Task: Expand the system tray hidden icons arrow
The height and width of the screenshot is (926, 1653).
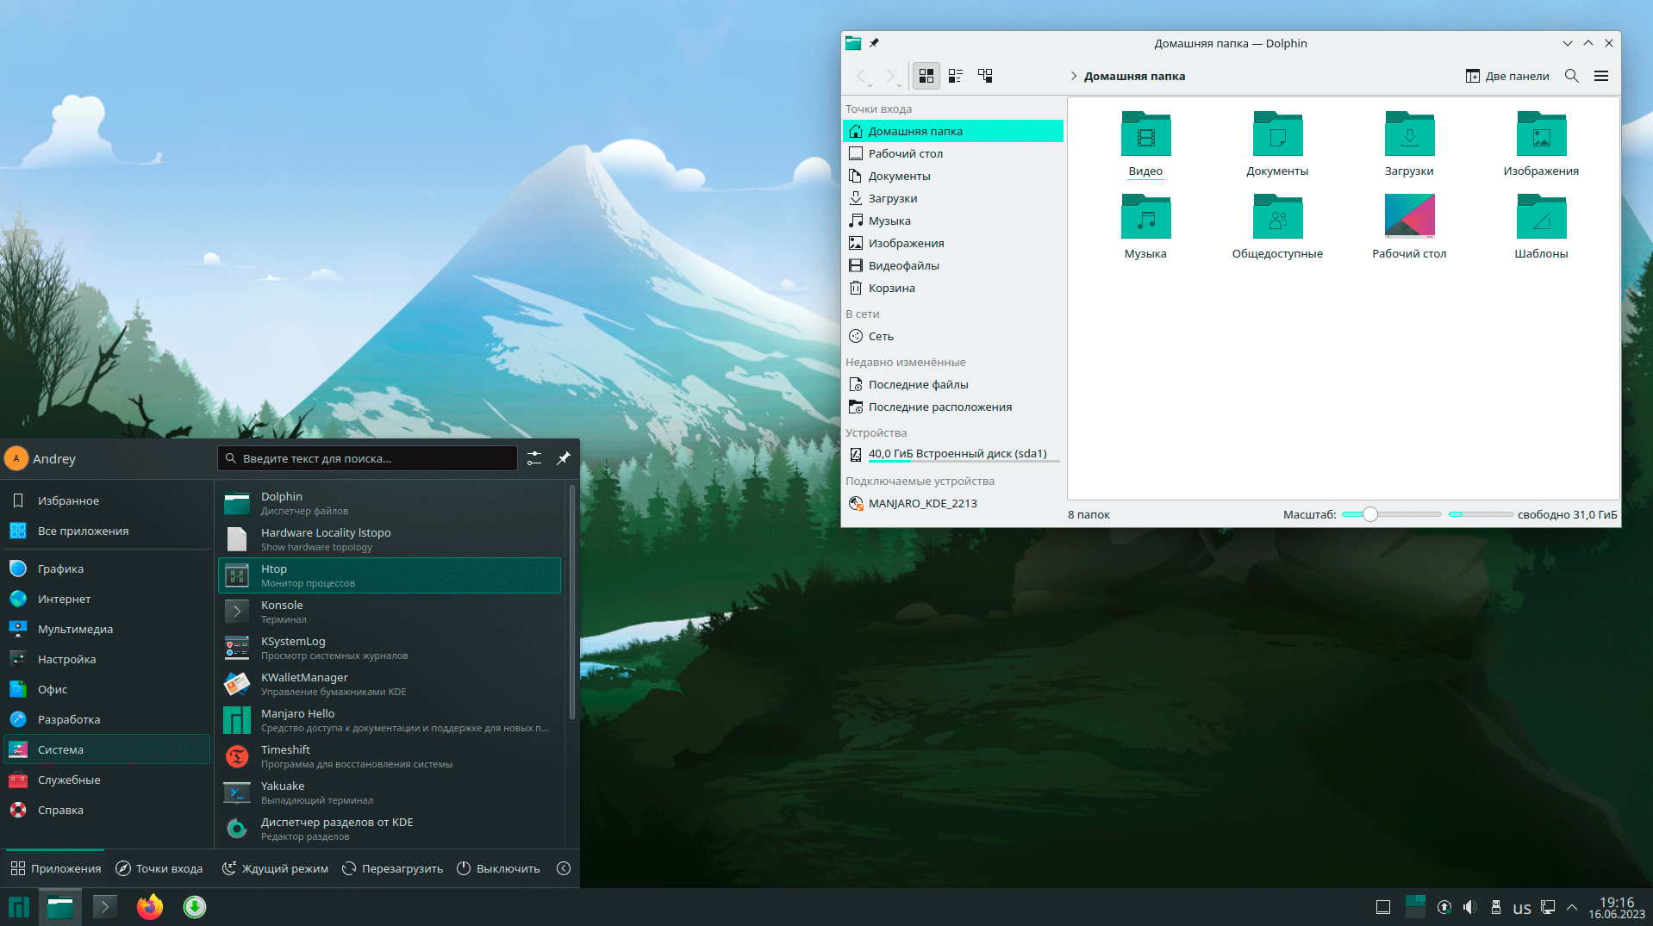Action: pyautogui.click(x=1571, y=907)
